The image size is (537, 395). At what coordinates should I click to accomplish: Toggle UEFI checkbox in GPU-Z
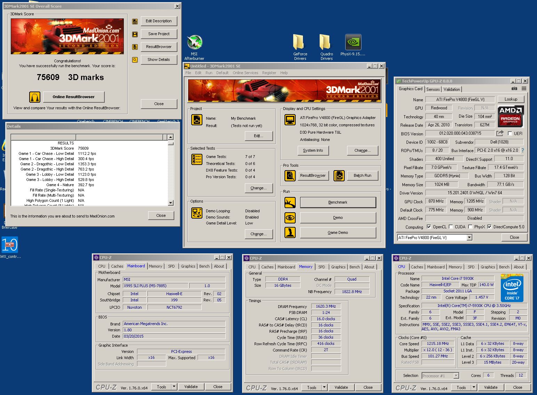pyautogui.click(x=510, y=134)
